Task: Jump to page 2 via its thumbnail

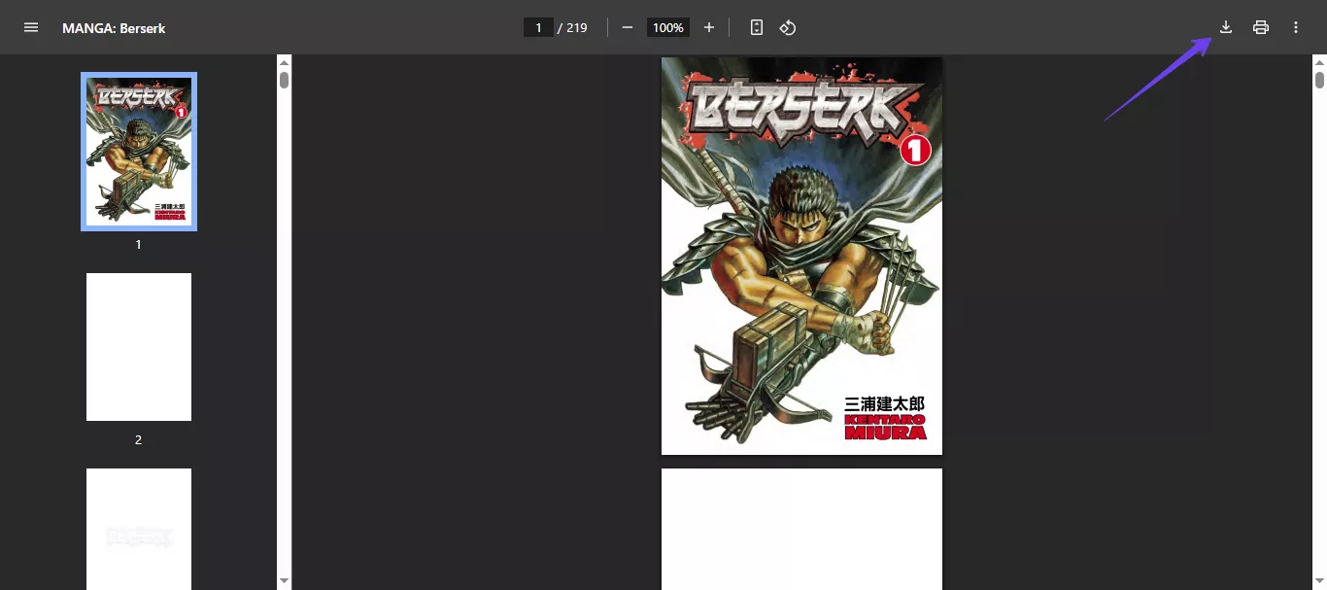Action: [138, 346]
